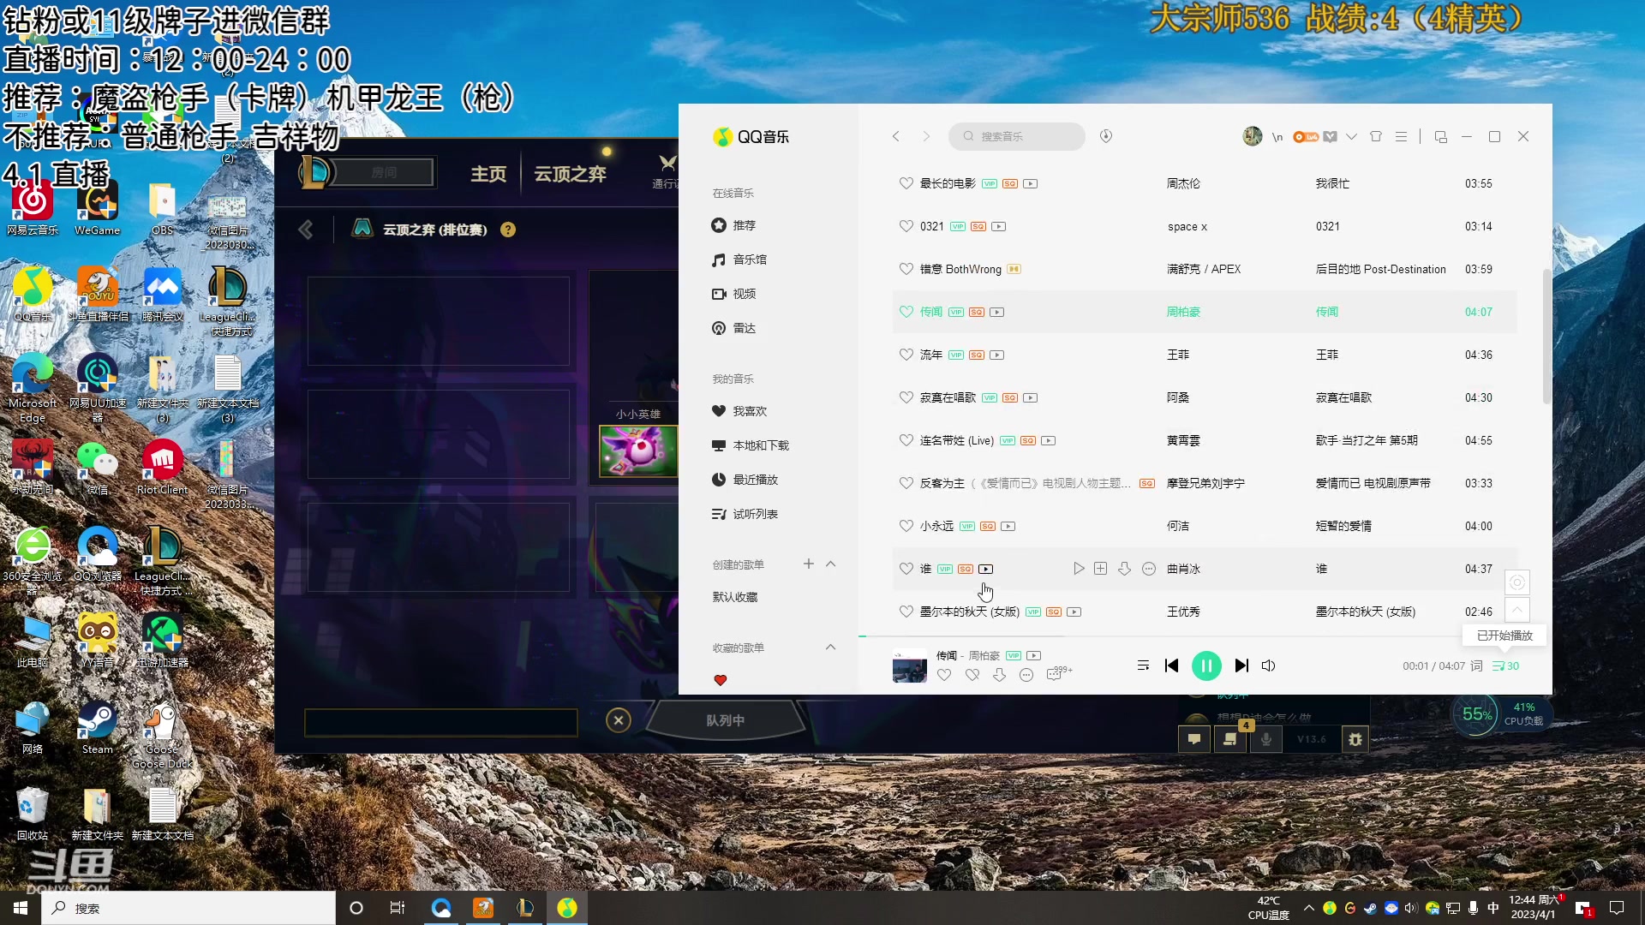Click the song progress bar
Screen dimensions: 1645x925
click(1205, 636)
